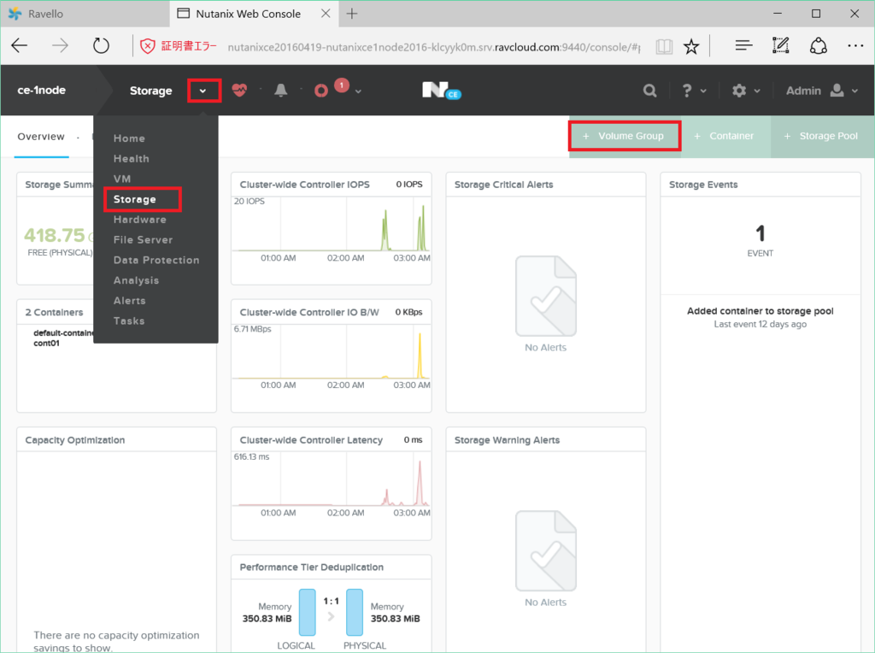Click the heart health status icon

[239, 91]
